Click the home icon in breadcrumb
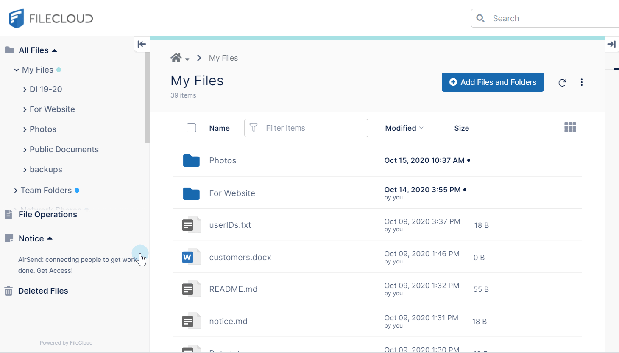Image resolution: width=619 pixels, height=353 pixels. [176, 58]
